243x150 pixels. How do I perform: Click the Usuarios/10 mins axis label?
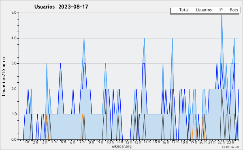(x=4, y=76)
